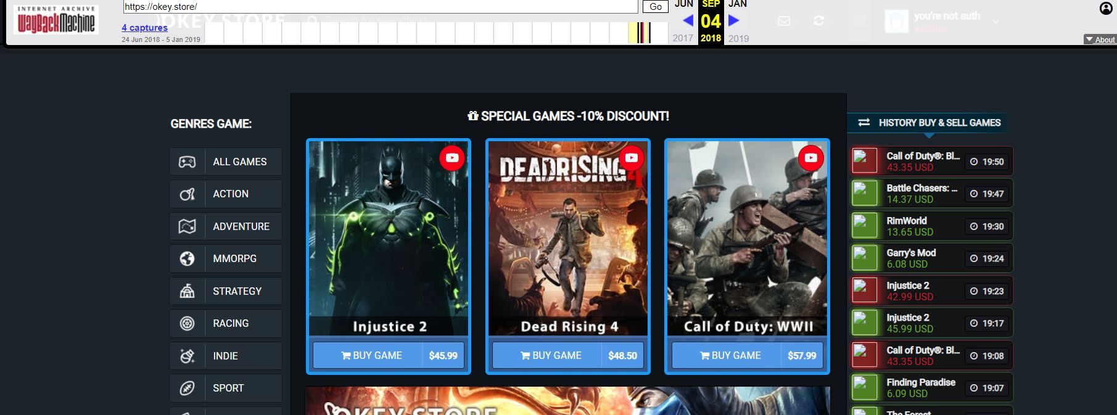The height and width of the screenshot is (415, 1117).
Task: Click the 2019 year on the timeline
Action: tap(738, 38)
